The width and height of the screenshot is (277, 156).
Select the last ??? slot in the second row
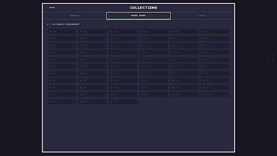[x=215, y=38]
